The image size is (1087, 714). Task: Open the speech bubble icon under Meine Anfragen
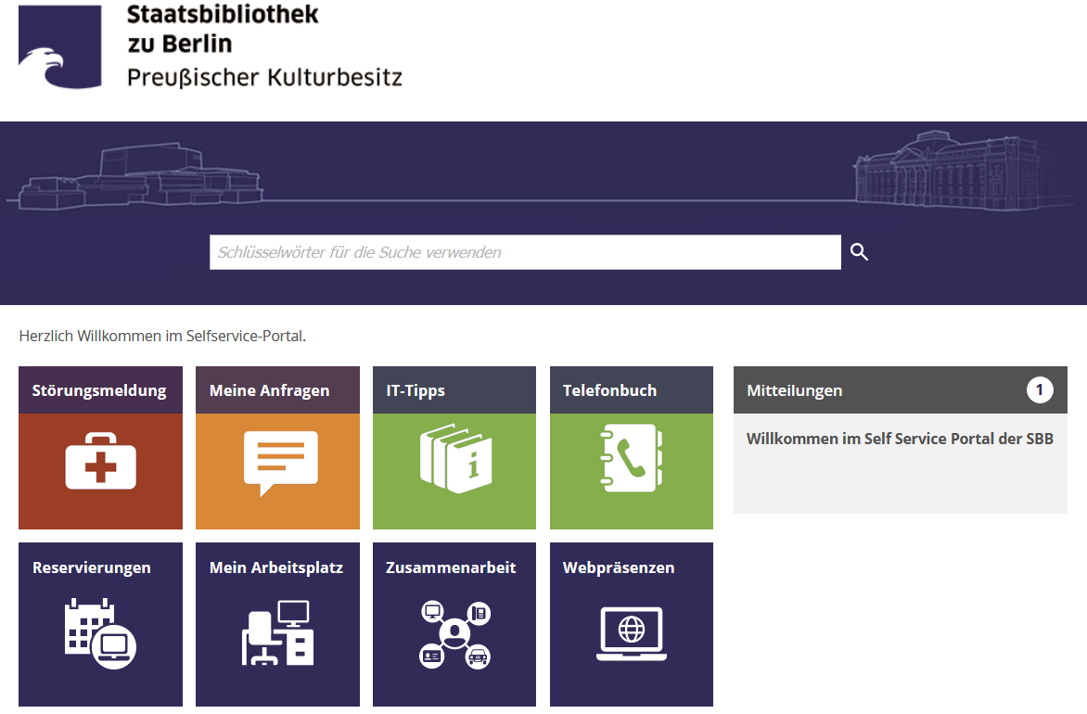coord(281,463)
